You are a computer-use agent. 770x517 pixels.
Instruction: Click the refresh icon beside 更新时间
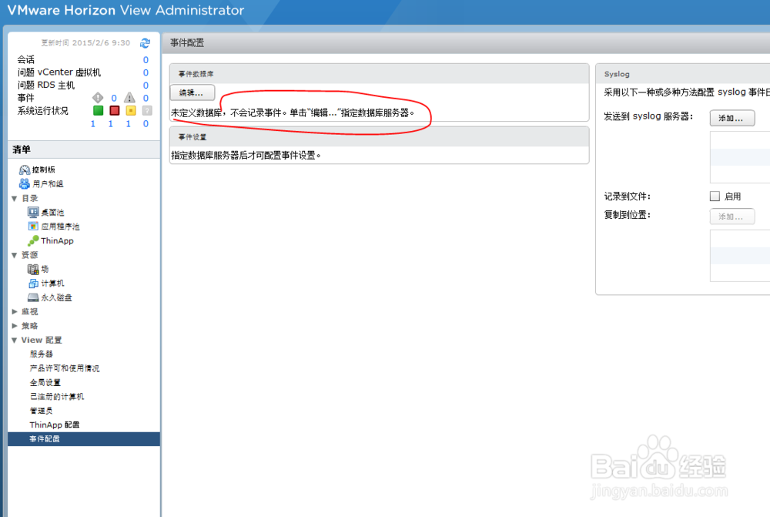tap(145, 42)
